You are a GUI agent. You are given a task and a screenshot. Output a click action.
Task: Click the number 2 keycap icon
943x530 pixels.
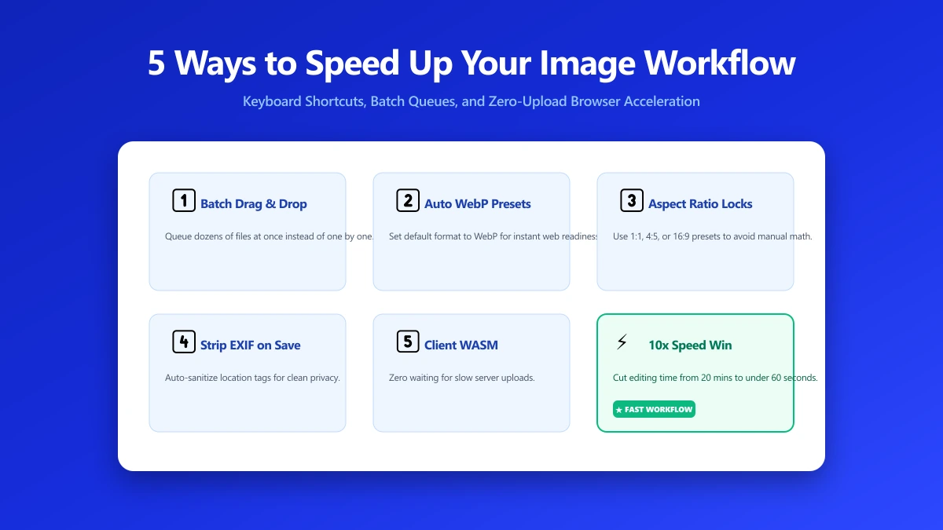(408, 201)
